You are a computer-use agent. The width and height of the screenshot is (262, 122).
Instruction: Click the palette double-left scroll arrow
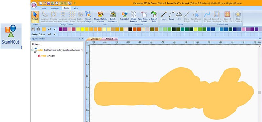click(x=49, y=29)
